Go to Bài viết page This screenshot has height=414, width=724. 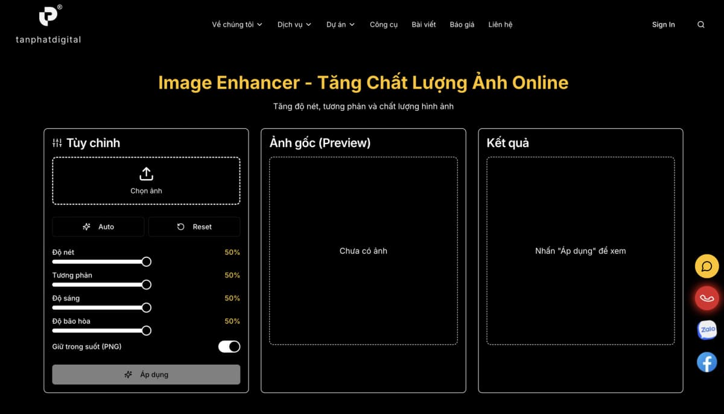(x=424, y=25)
